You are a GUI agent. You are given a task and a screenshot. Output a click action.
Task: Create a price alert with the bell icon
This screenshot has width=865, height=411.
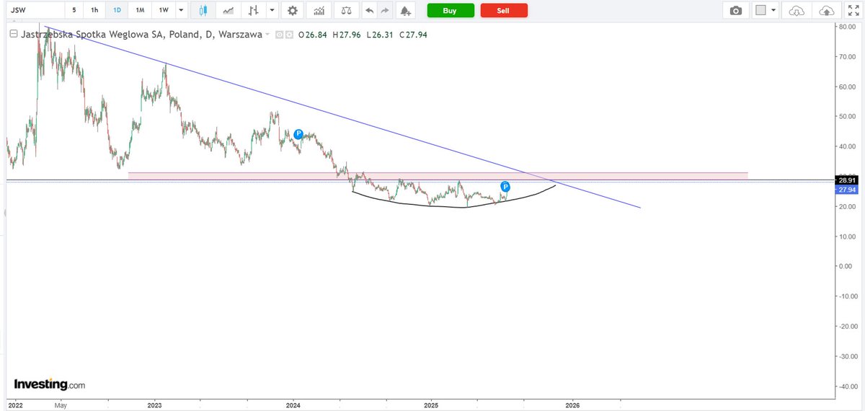click(x=405, y=11)
